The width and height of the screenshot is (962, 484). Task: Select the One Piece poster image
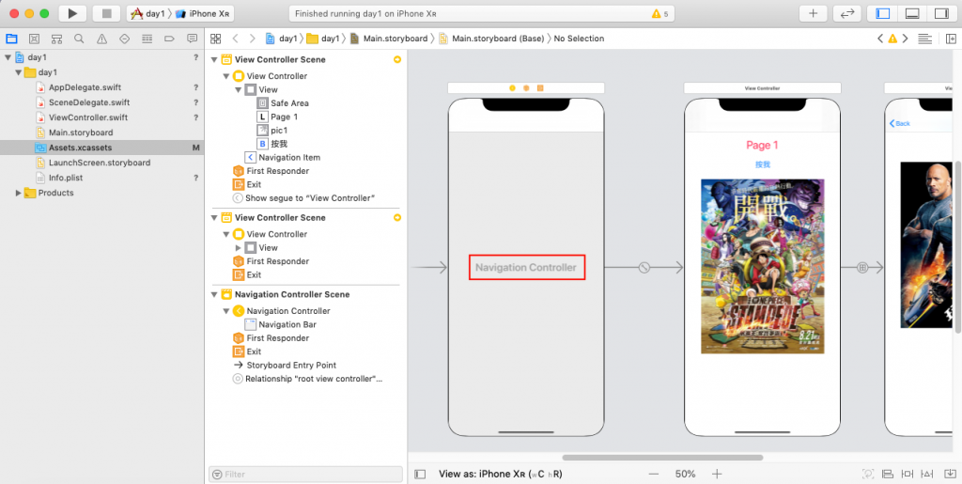click(763, 266)
